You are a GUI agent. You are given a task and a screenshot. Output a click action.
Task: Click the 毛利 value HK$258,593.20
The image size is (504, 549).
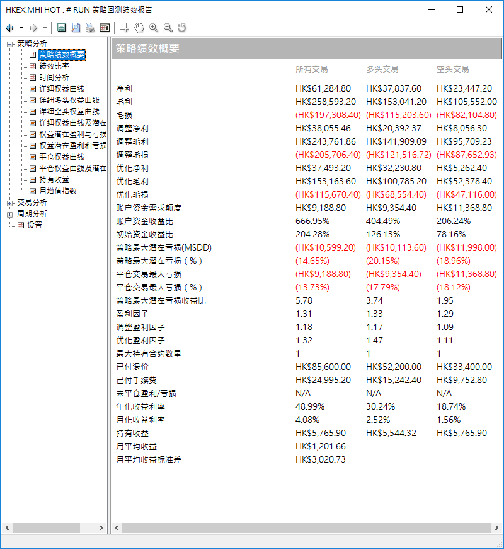[326, 102]
